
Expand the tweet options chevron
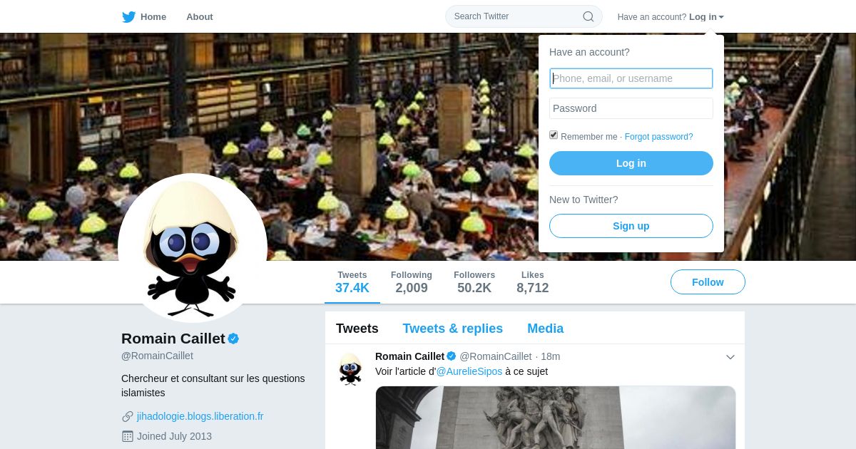(x=730, y=357)
